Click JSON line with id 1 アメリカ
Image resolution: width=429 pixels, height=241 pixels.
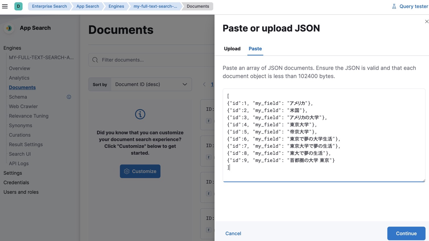[x=270, y=103]
